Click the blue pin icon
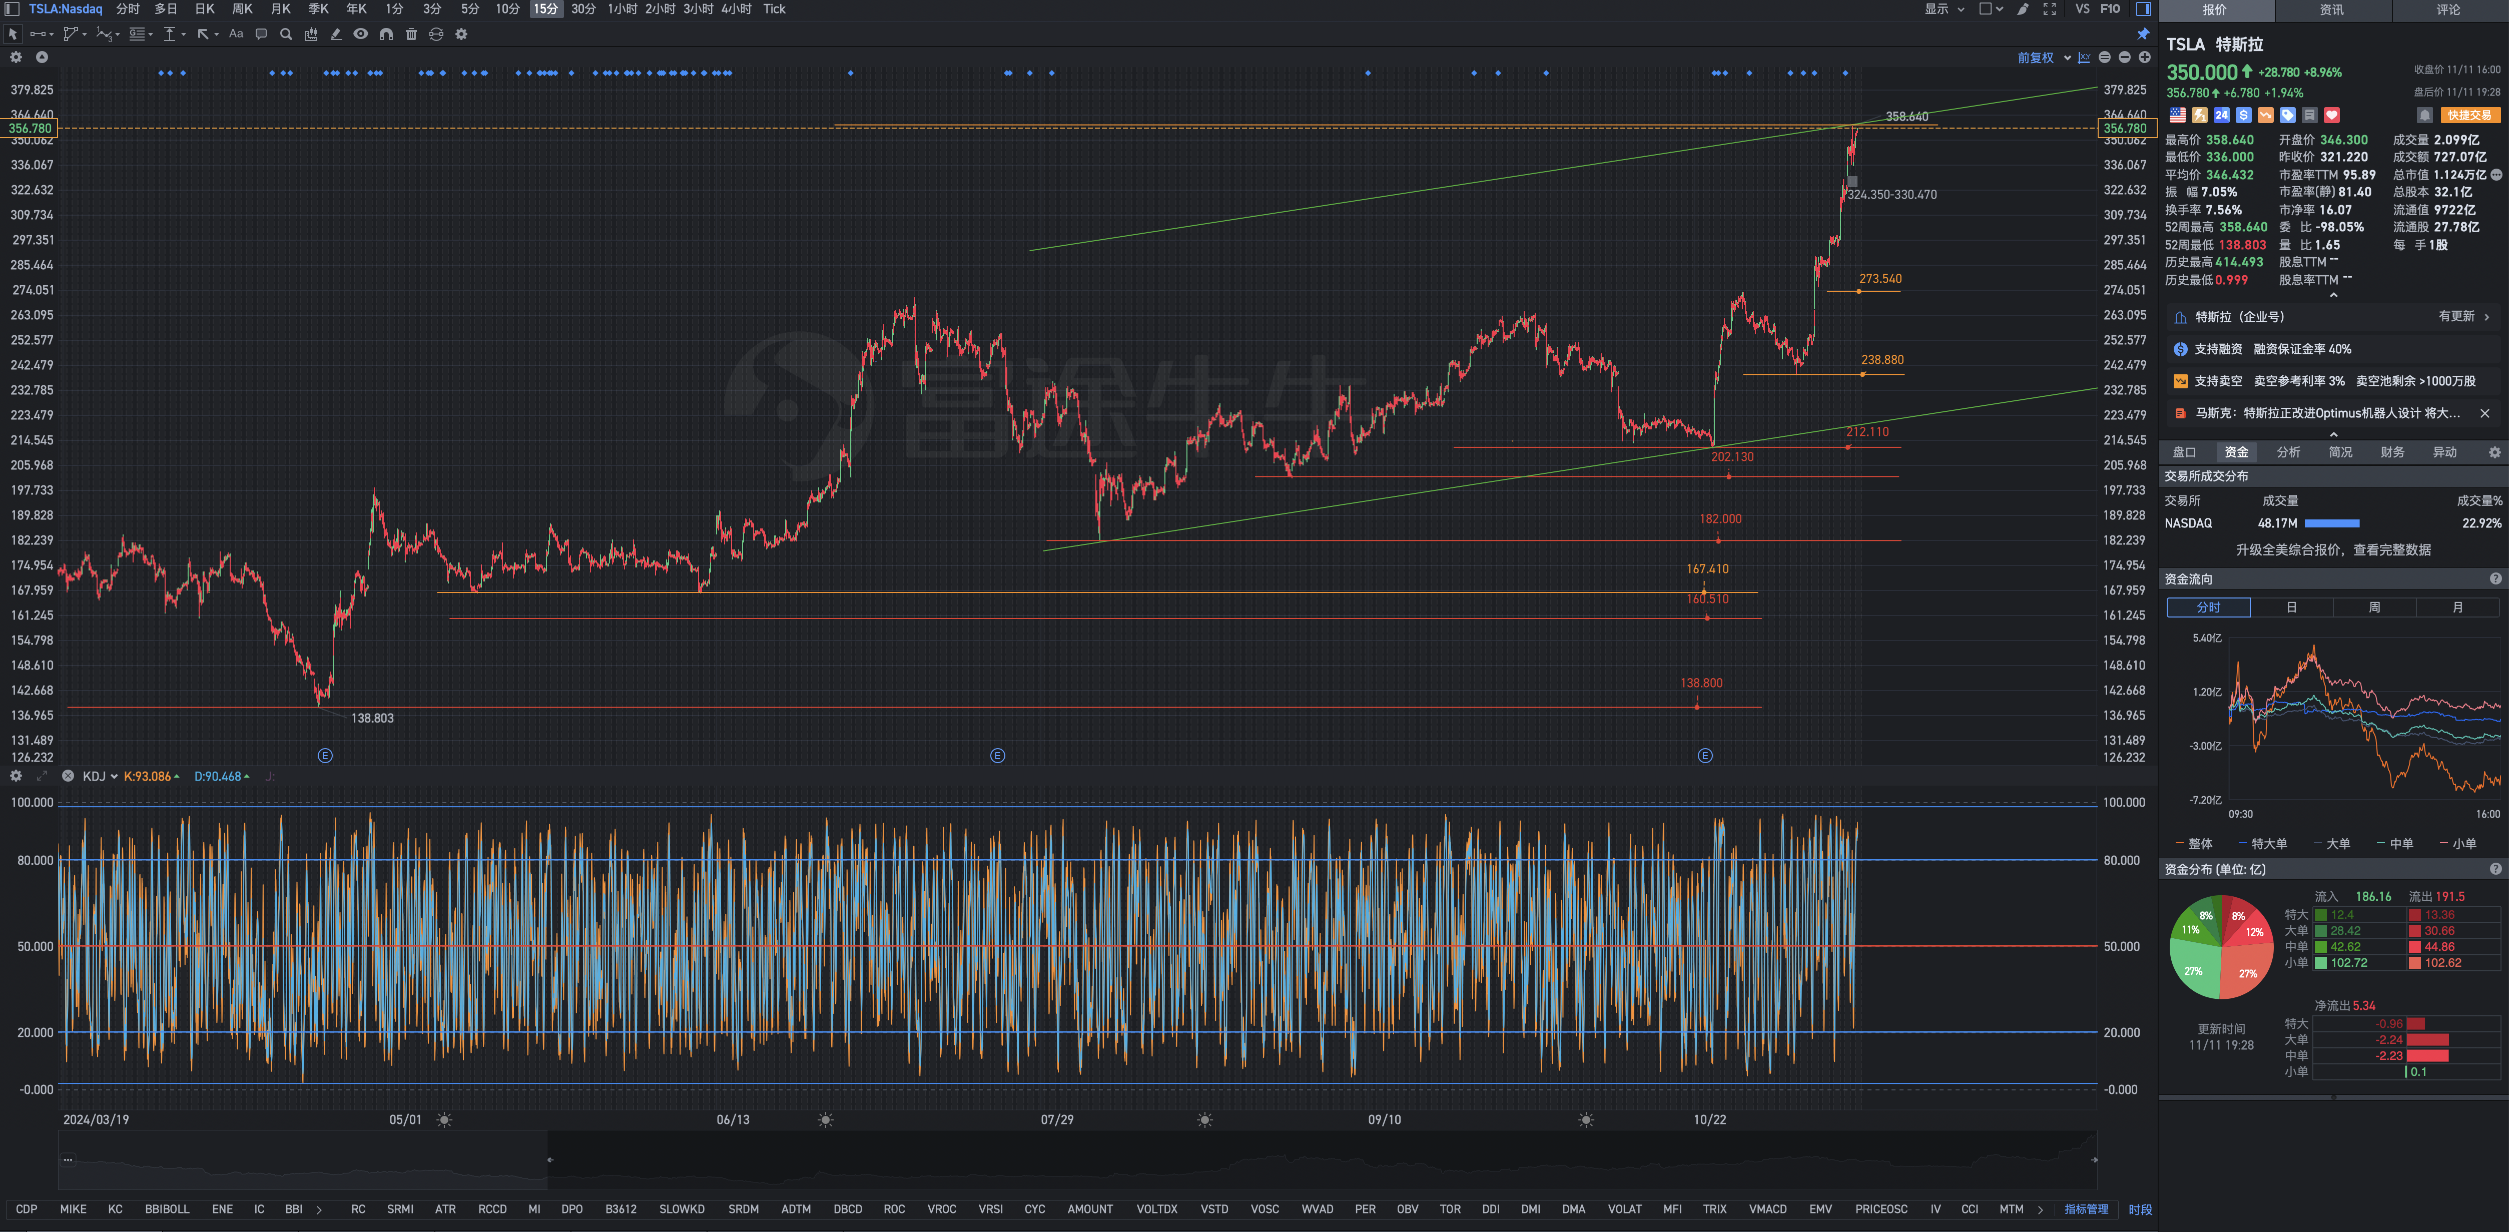This screenshot has height=1232, width=2509. (x=2143, y=34)
